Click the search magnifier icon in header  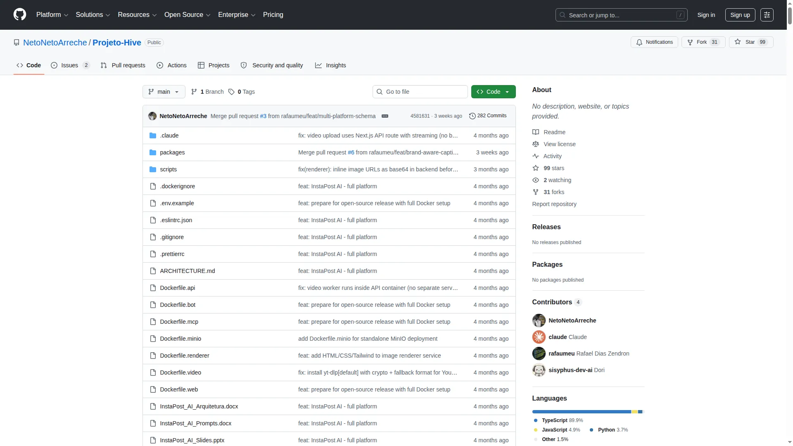click(562, 15)
